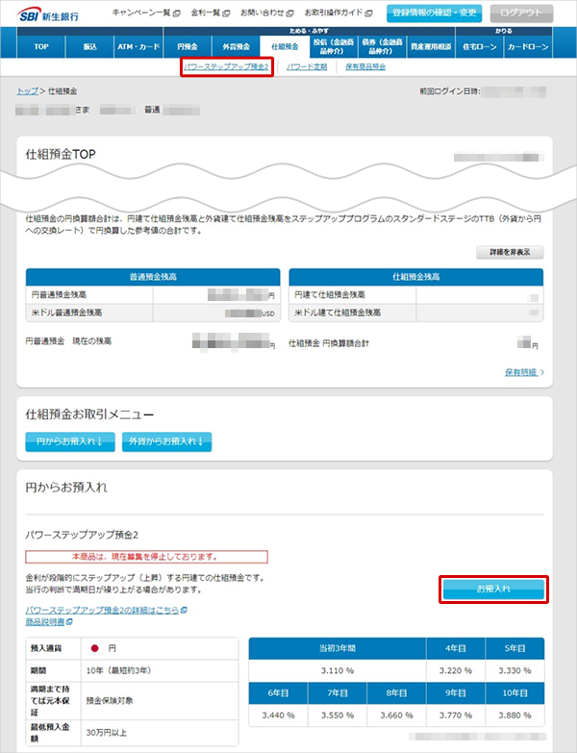Image resolution: width=577 pixels, height=753 pixels.
Task: Click 仕組預金 円換算額合計 label
Action: (329, 343)
